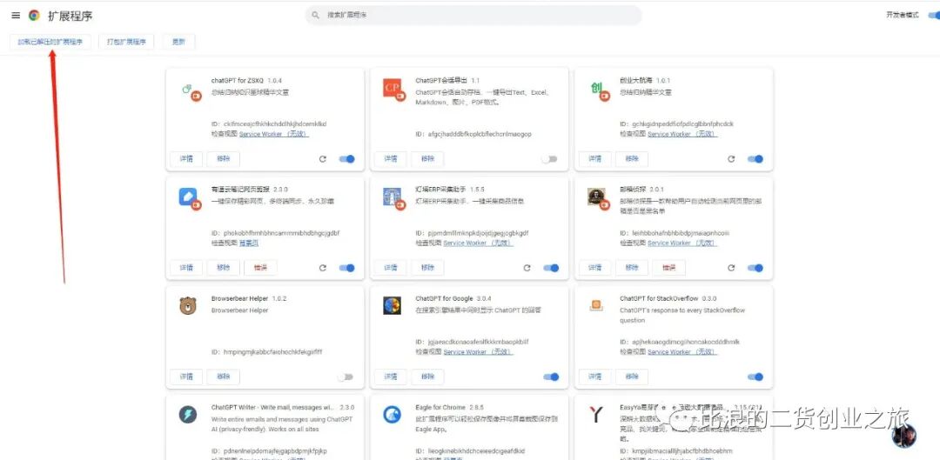Image resolution: width=940 pixels, height=460 pixels.
Task: Open Service Worker link of 灯塔ERP采集助手
Action: pos(479,243)
